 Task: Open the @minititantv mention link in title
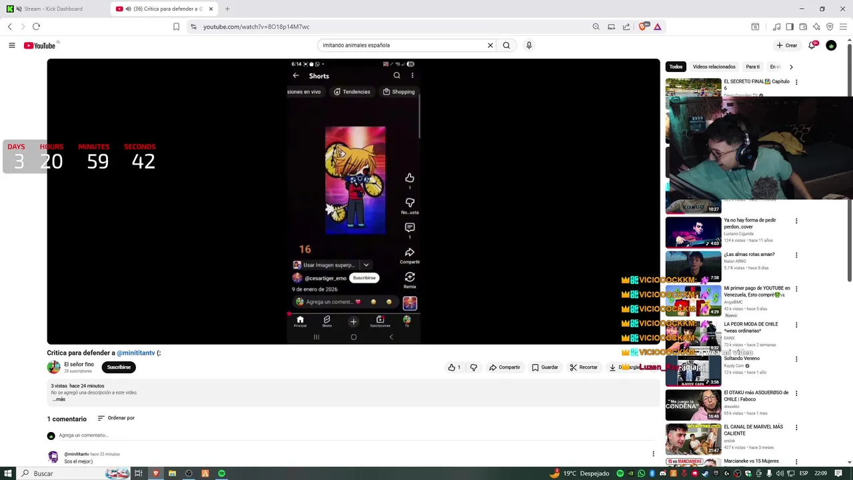(x=136, y=353)
